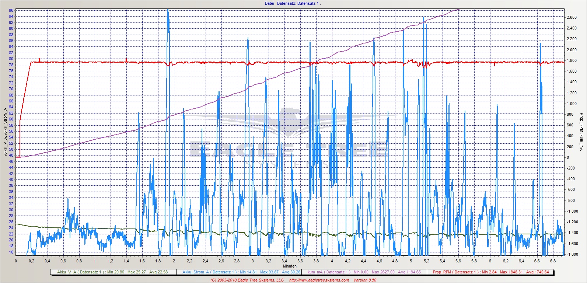Click the 6,8 tick on the x-axis
The height and width of the screenshot is (283, 587).
[553, 261]
